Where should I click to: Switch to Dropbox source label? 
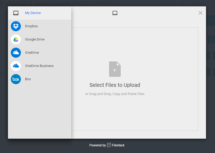pyautogui.click(x=31, y=26)
